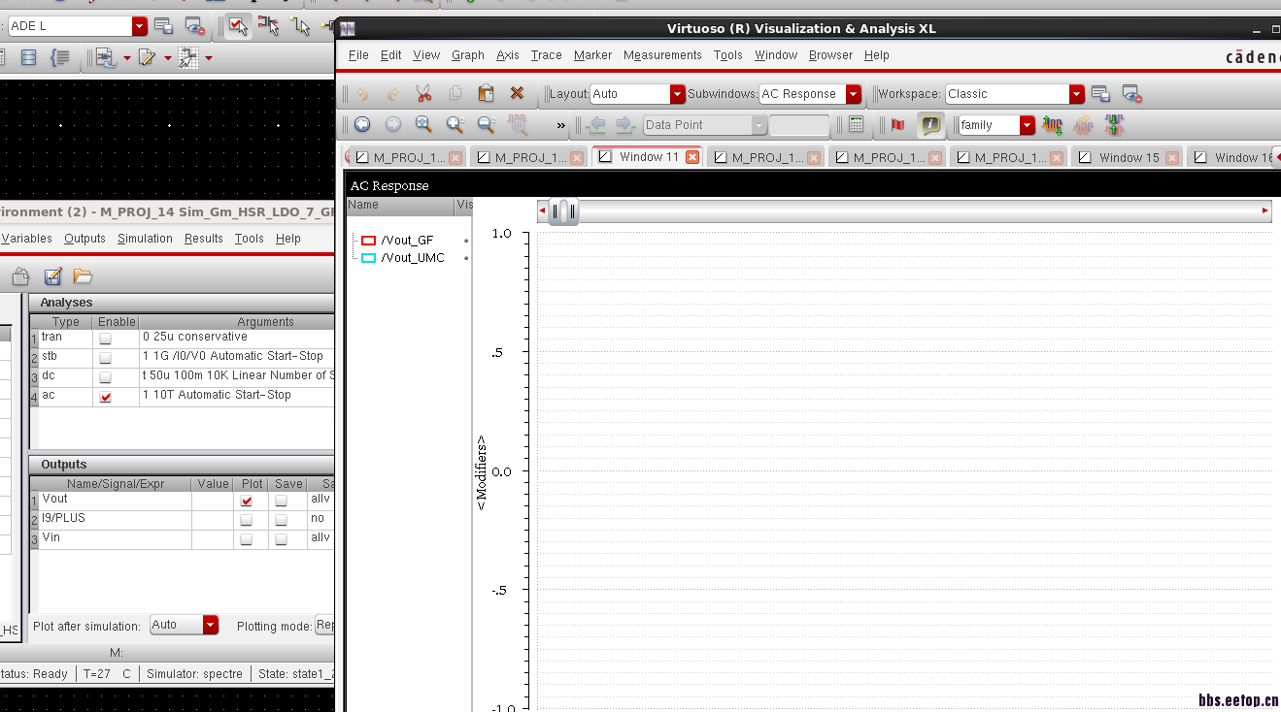The height and width of the screenshot is (712, 1281).
Task: Click the toolbar overflow chevron
Action: coord(561,125)
